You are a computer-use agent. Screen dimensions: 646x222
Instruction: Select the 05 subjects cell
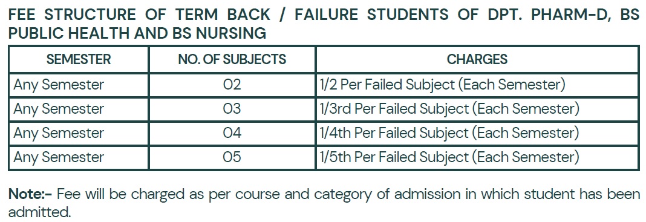click(232, 157)
